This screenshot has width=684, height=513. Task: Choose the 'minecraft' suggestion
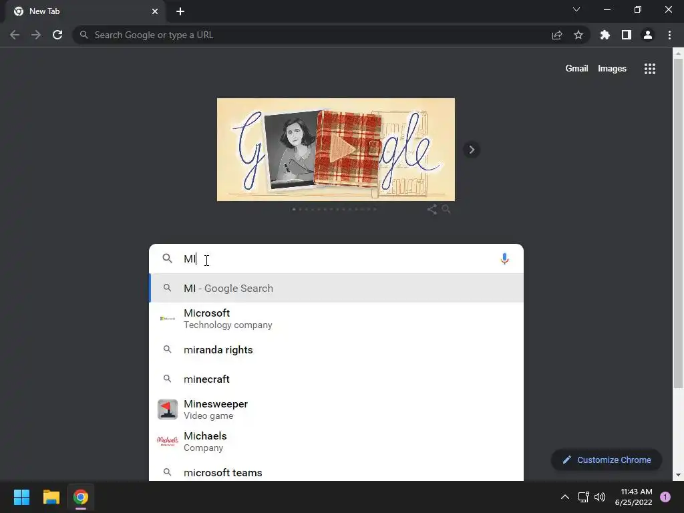[x=337, y=379]
